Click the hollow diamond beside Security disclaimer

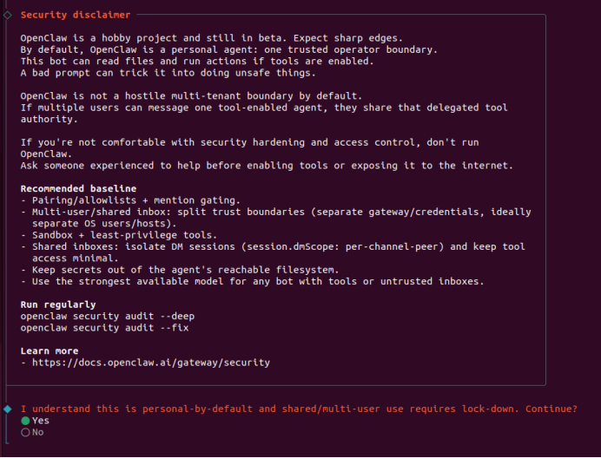(8, 15)
